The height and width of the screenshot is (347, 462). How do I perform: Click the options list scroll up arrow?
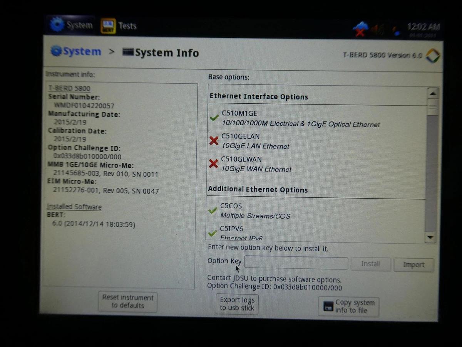433,93
